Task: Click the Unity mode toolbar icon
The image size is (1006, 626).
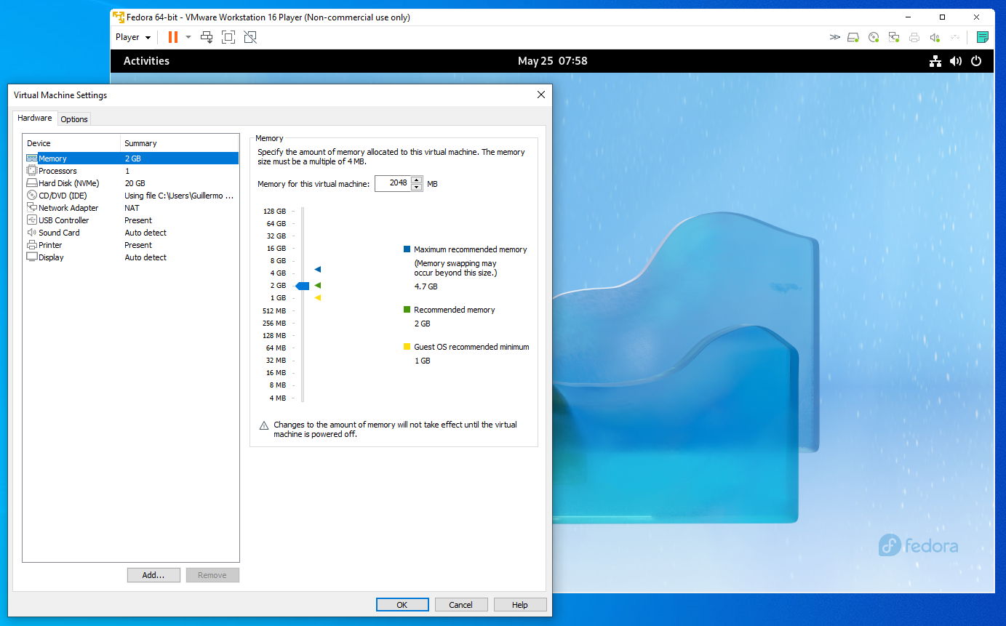Action: [250, 37]
